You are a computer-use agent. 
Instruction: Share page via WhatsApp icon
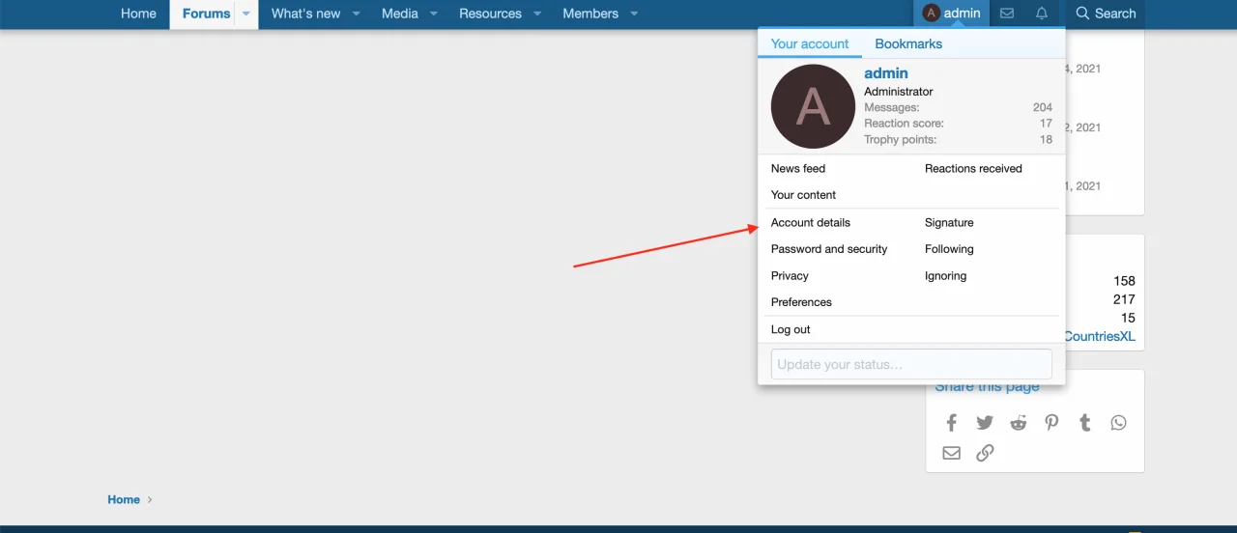(1118, 423)
